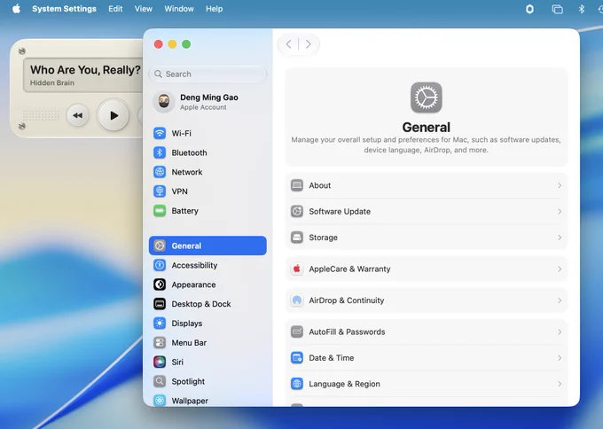Go forward with the toolbar arrow

pyautogui.click(x=308, y=44)
